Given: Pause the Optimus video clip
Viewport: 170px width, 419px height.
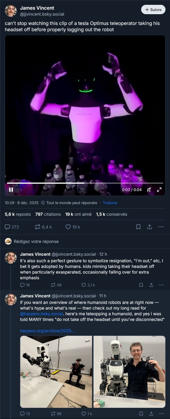Looking at the screenshot, I should 11,190.
